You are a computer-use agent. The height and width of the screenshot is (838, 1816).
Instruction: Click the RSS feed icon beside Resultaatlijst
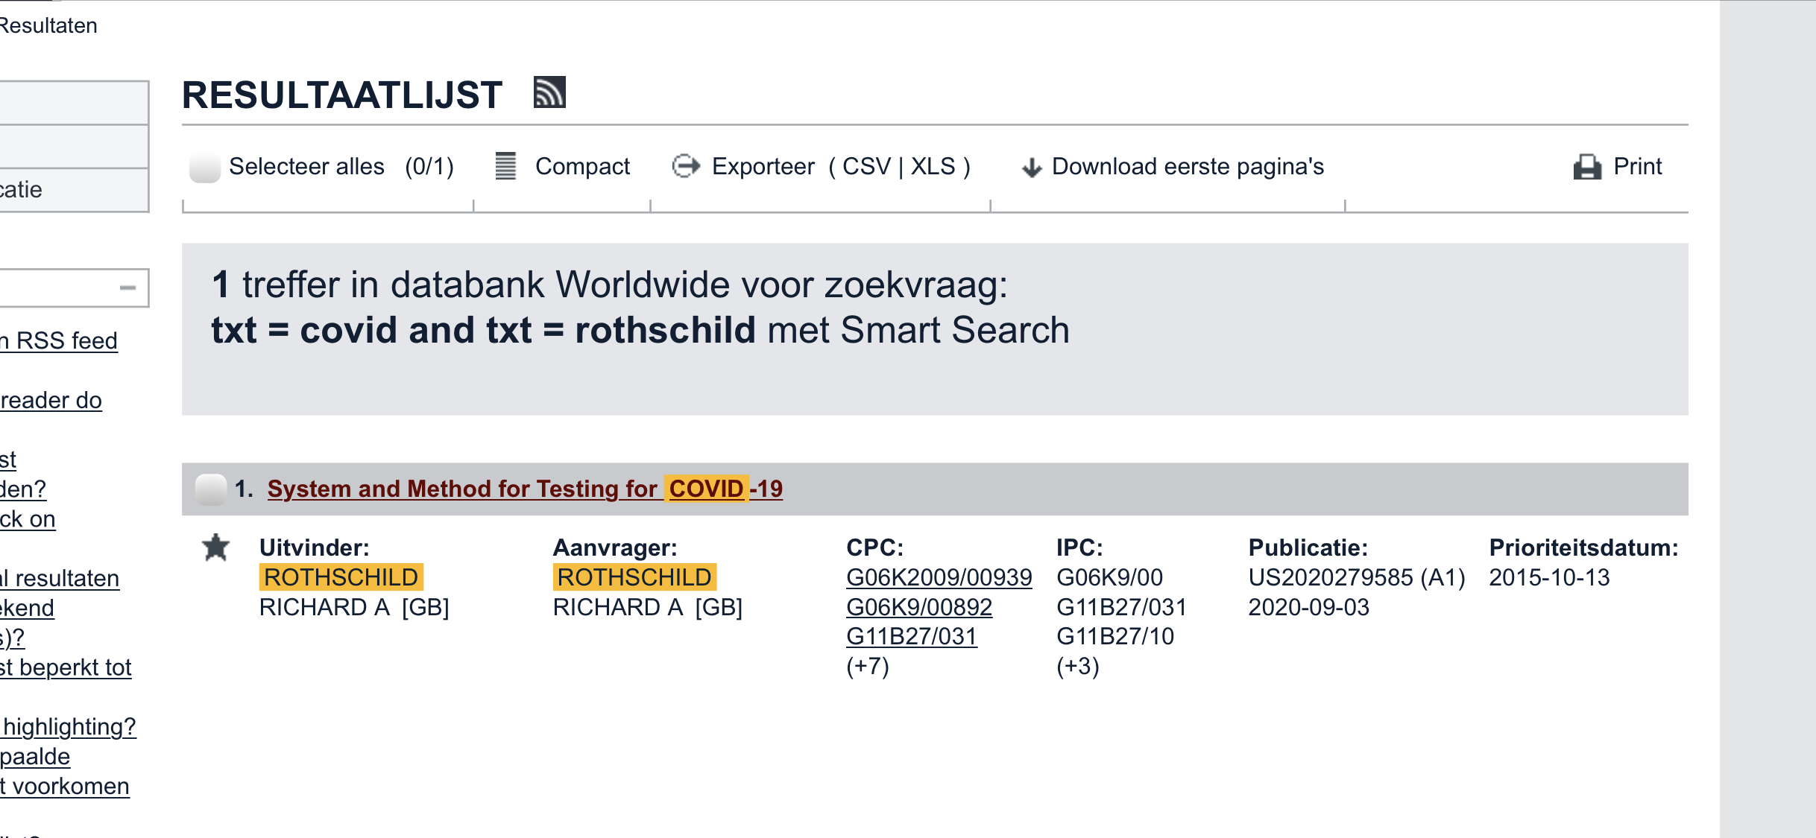point(549,93)
